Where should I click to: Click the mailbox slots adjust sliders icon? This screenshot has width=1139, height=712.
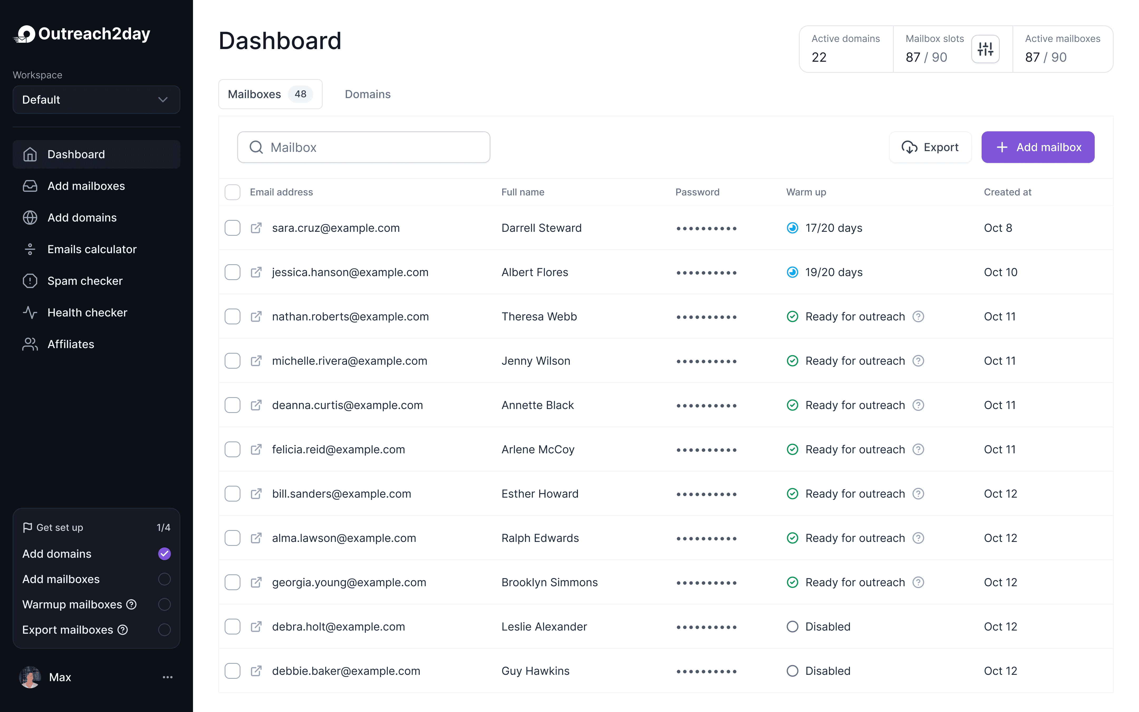985,49
